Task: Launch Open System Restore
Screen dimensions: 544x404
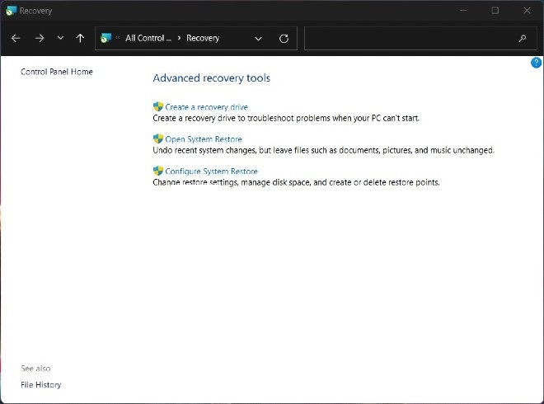Action: click(x=204, y=139)
